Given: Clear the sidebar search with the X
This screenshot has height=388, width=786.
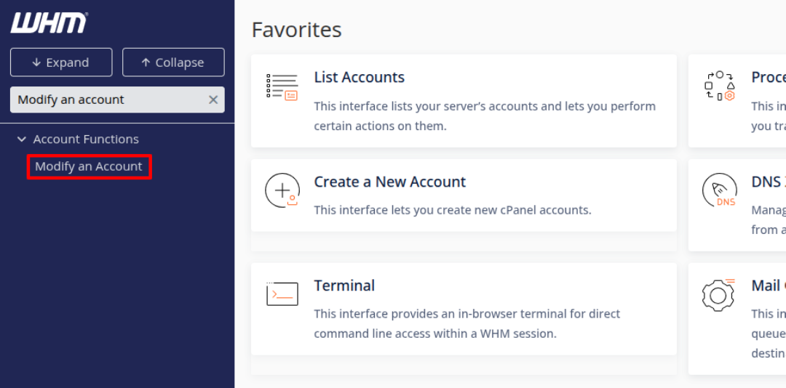Looking at the screenshot, I should point(213,100).
